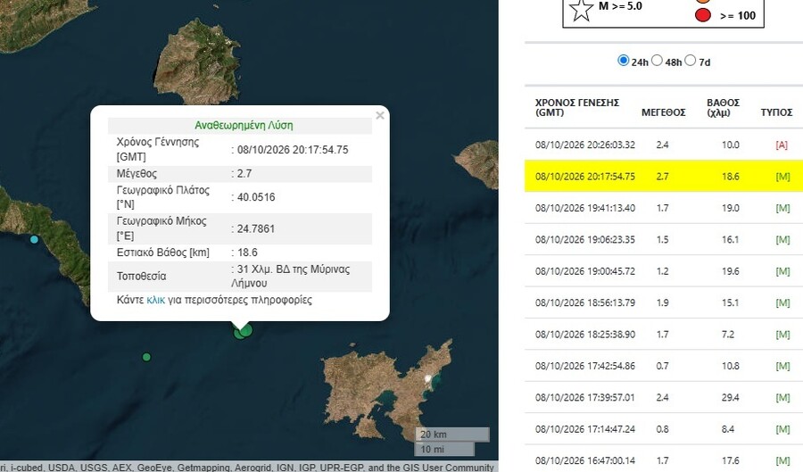Select the 24h time range radio button

point(624,61)
